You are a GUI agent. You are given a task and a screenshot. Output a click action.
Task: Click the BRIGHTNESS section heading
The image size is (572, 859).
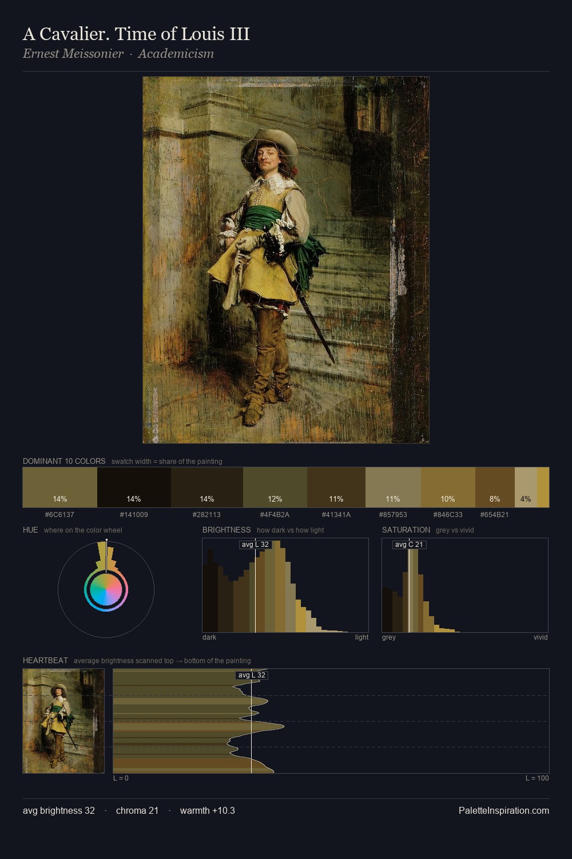point(227,530)
